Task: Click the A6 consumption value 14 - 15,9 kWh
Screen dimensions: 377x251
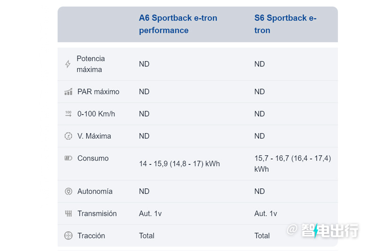Action: tap(180, 163)
